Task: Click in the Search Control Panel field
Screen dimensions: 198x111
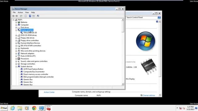Action: click(142, 18)
